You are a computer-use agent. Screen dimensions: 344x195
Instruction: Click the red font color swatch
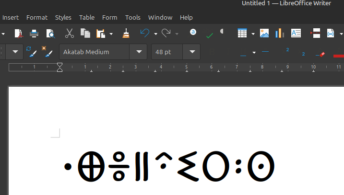pyautogui.click(x=339, y=56)
